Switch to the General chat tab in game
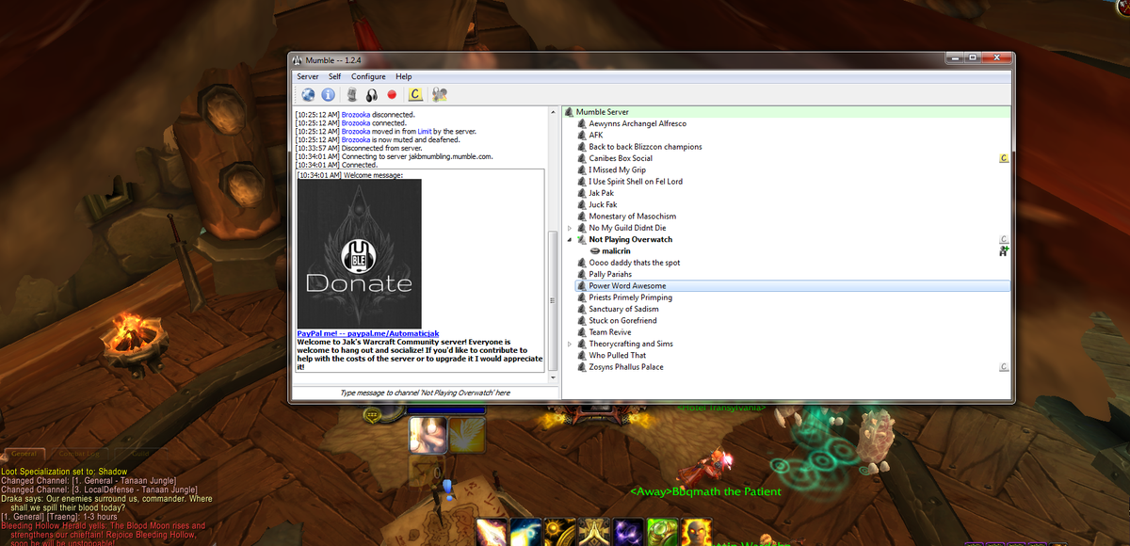The width and height of the screenshot is (1130, 546). pyautogui.click(x=24, y=454)
